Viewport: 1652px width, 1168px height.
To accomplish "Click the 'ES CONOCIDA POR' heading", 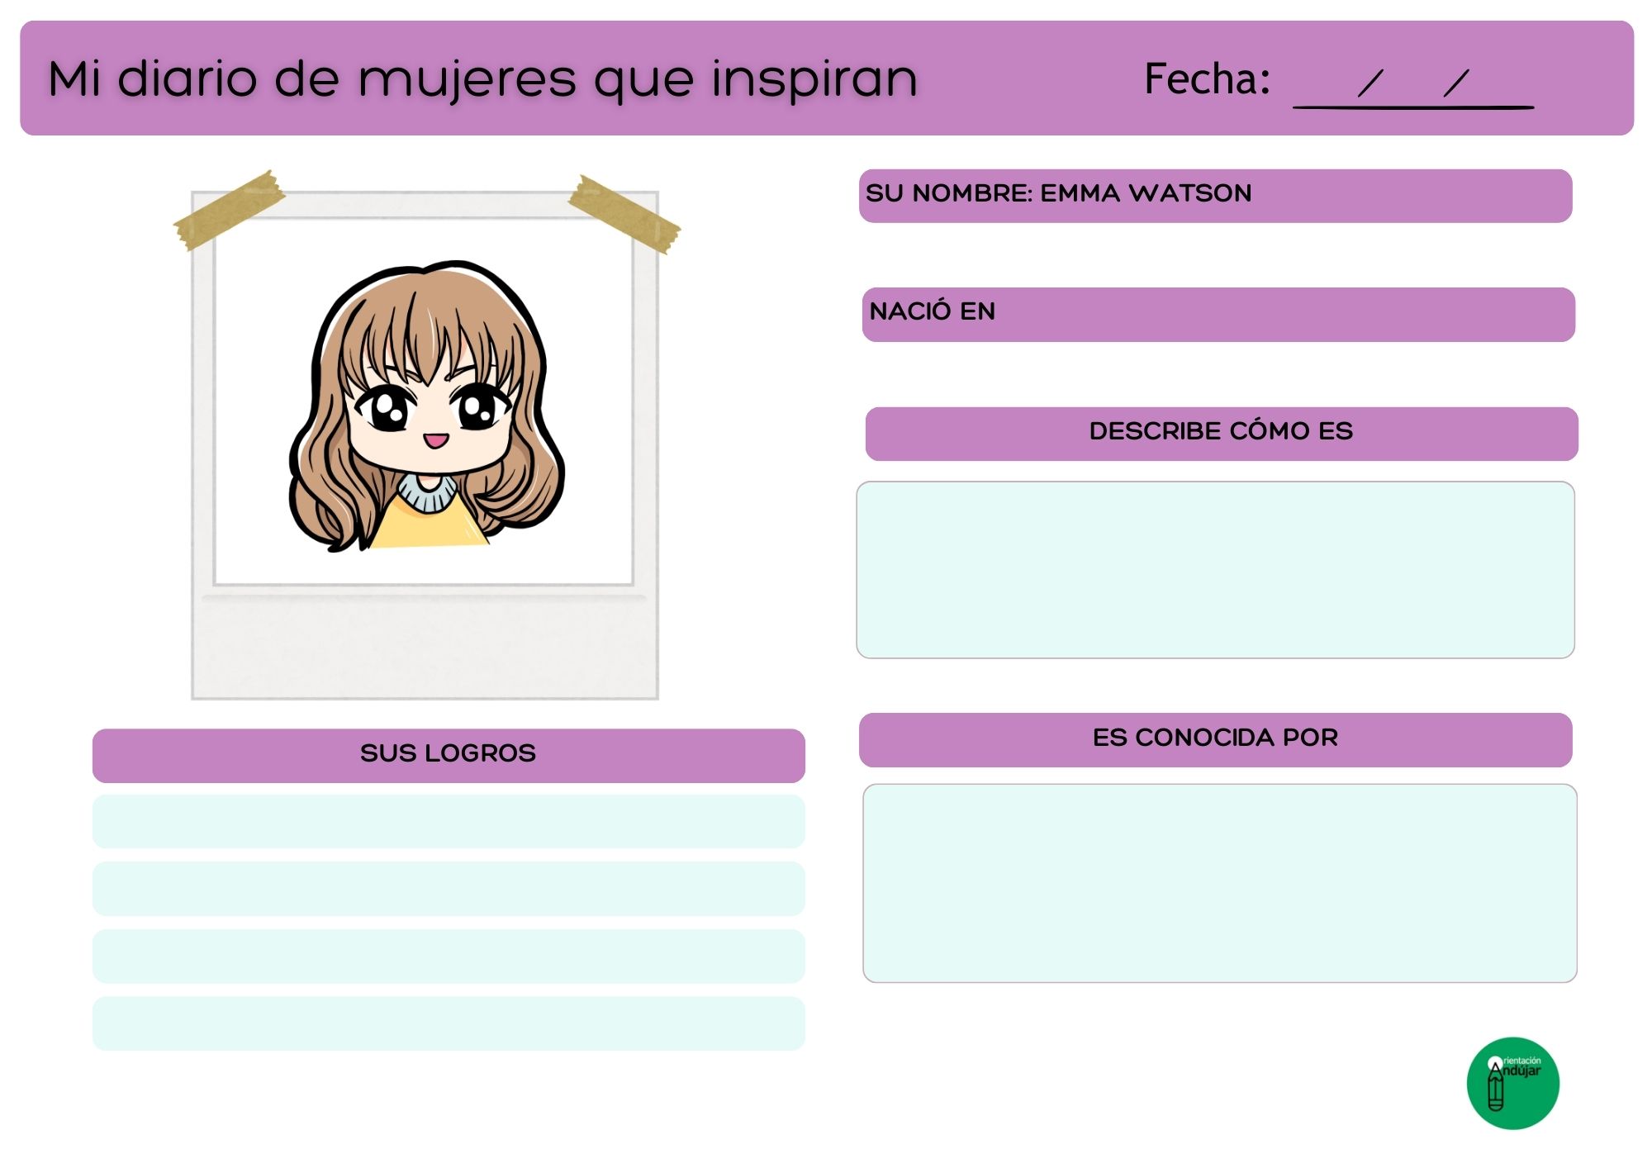I will 1215,738.
